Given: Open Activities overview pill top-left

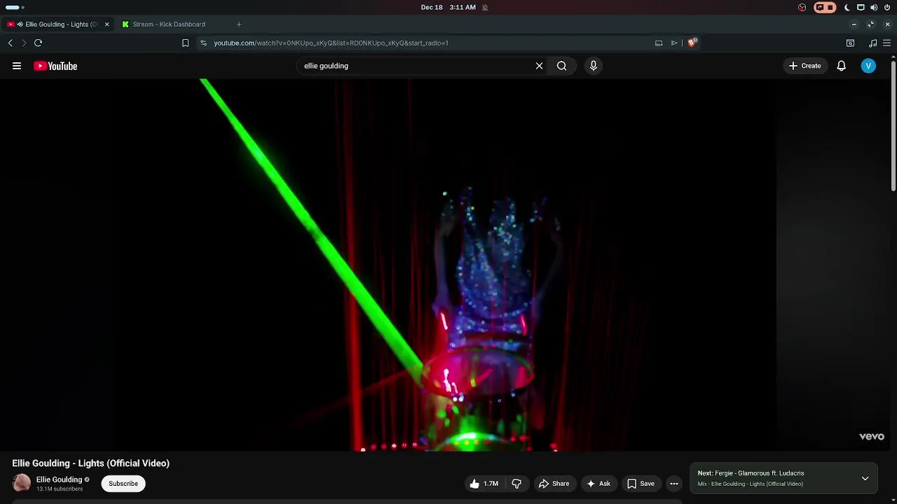Looking at the screenshot, I should (x=14, y=7).
